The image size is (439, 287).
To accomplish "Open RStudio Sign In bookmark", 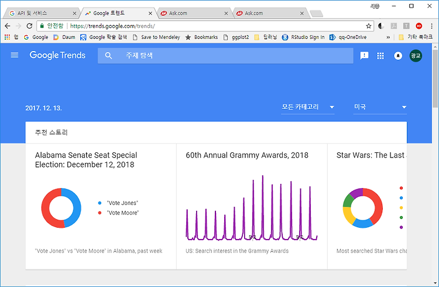I will (303, 37).
